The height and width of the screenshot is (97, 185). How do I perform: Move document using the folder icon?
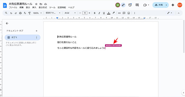point(41,4)
